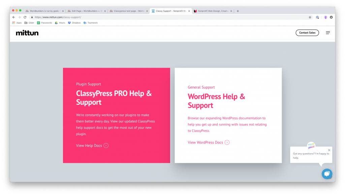Click the address bar URL field
This screenshot has height=195, width=345.
(x=169, y=17)
